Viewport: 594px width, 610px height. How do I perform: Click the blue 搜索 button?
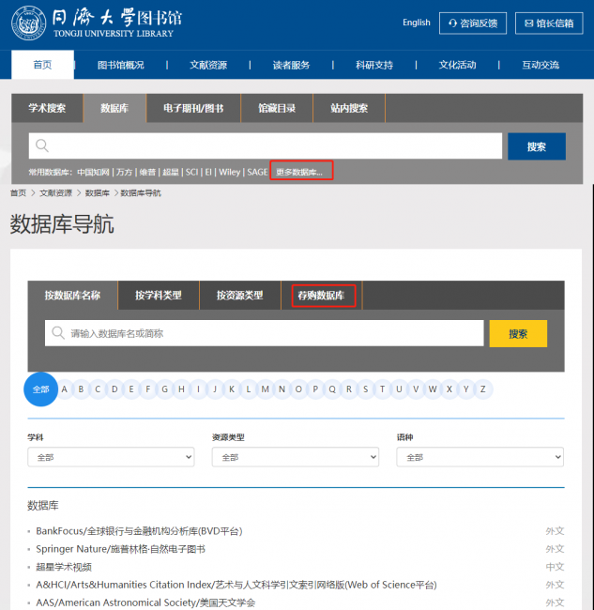(x=536, y=146)
